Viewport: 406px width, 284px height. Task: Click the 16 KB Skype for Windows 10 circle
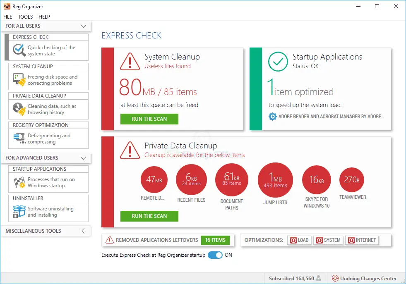coord(317,179)
